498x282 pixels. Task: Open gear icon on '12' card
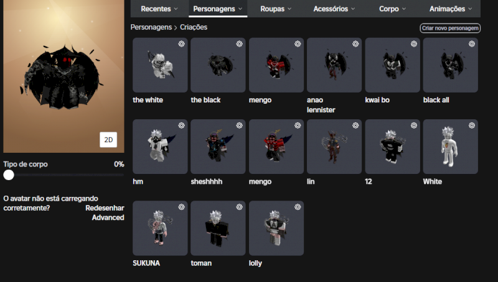[414, 125]
